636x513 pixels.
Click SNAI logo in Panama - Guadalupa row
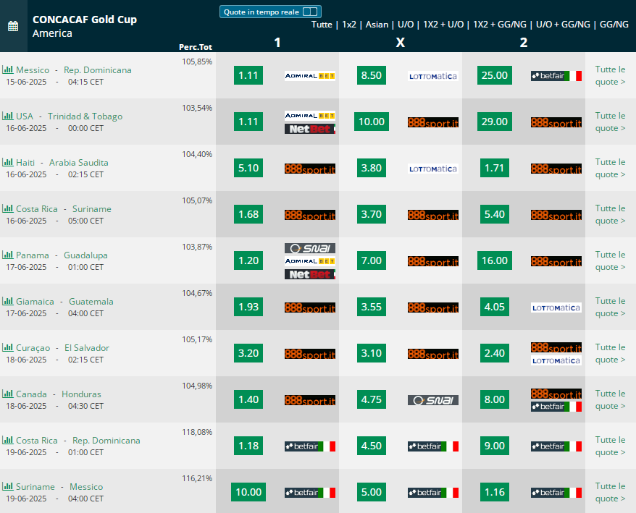310,248
